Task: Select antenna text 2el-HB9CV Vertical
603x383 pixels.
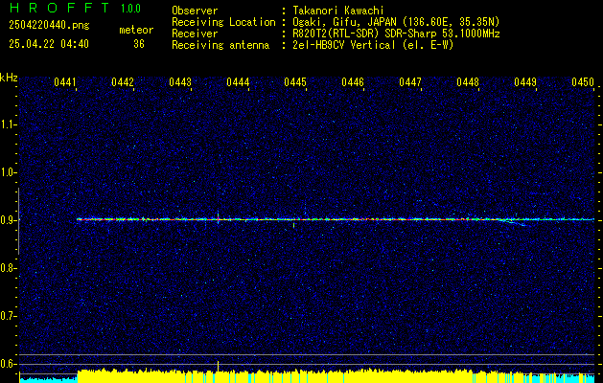Action: point(344,45)
